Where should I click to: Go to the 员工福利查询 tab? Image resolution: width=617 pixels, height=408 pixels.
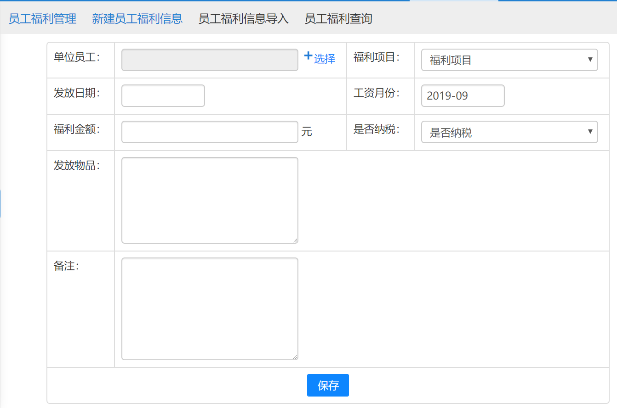point(338,19)
